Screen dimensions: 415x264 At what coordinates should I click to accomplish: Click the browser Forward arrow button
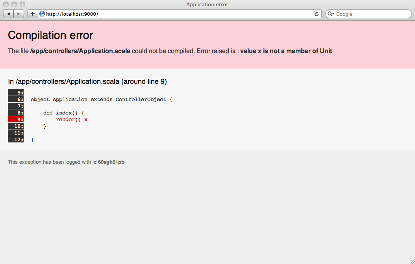tap(19, 14)
